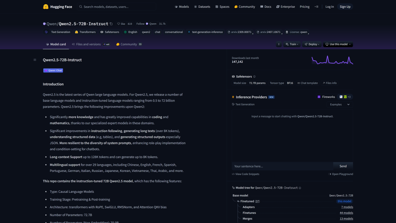
Task: Switch to the Model card tab
Action: tap(56, 44)
